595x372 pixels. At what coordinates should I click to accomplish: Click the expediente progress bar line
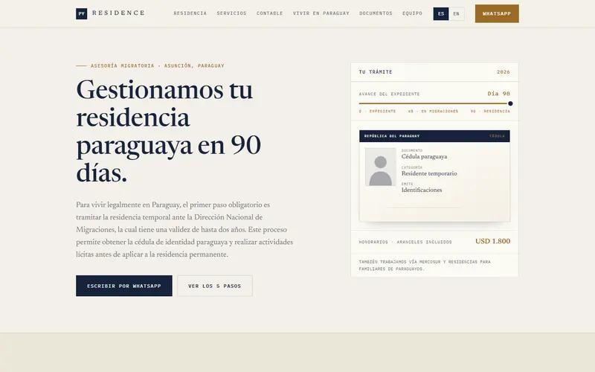coord(433,103)
